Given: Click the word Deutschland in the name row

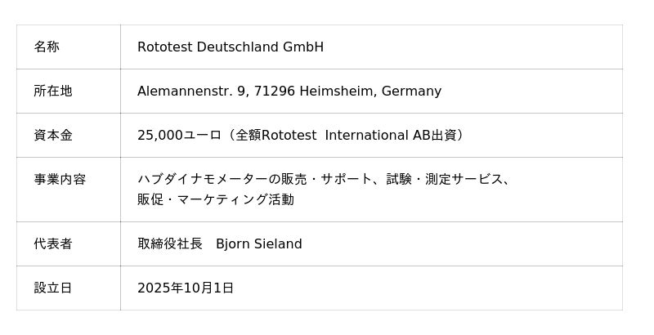Looking at the screenshot, I should tap(238, 47).
